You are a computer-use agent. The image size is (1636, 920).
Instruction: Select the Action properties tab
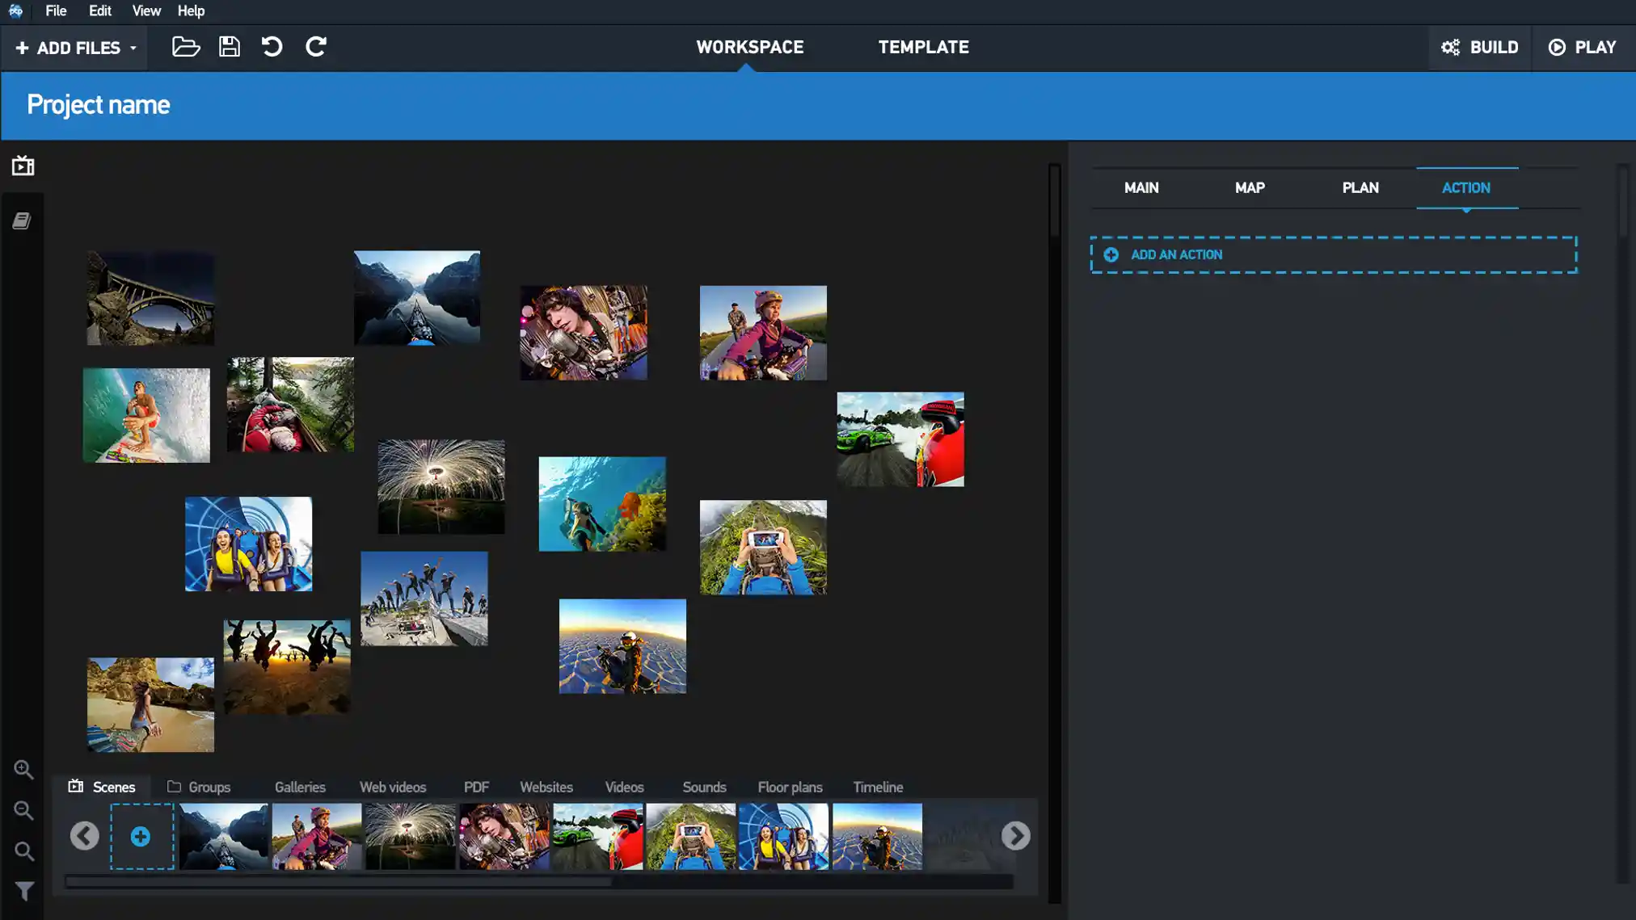click(x=1466, y=188)
